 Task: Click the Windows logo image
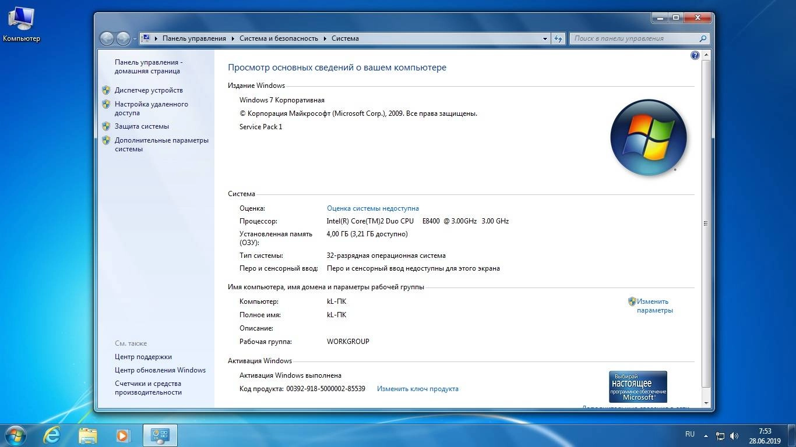(x=649, y=138)
